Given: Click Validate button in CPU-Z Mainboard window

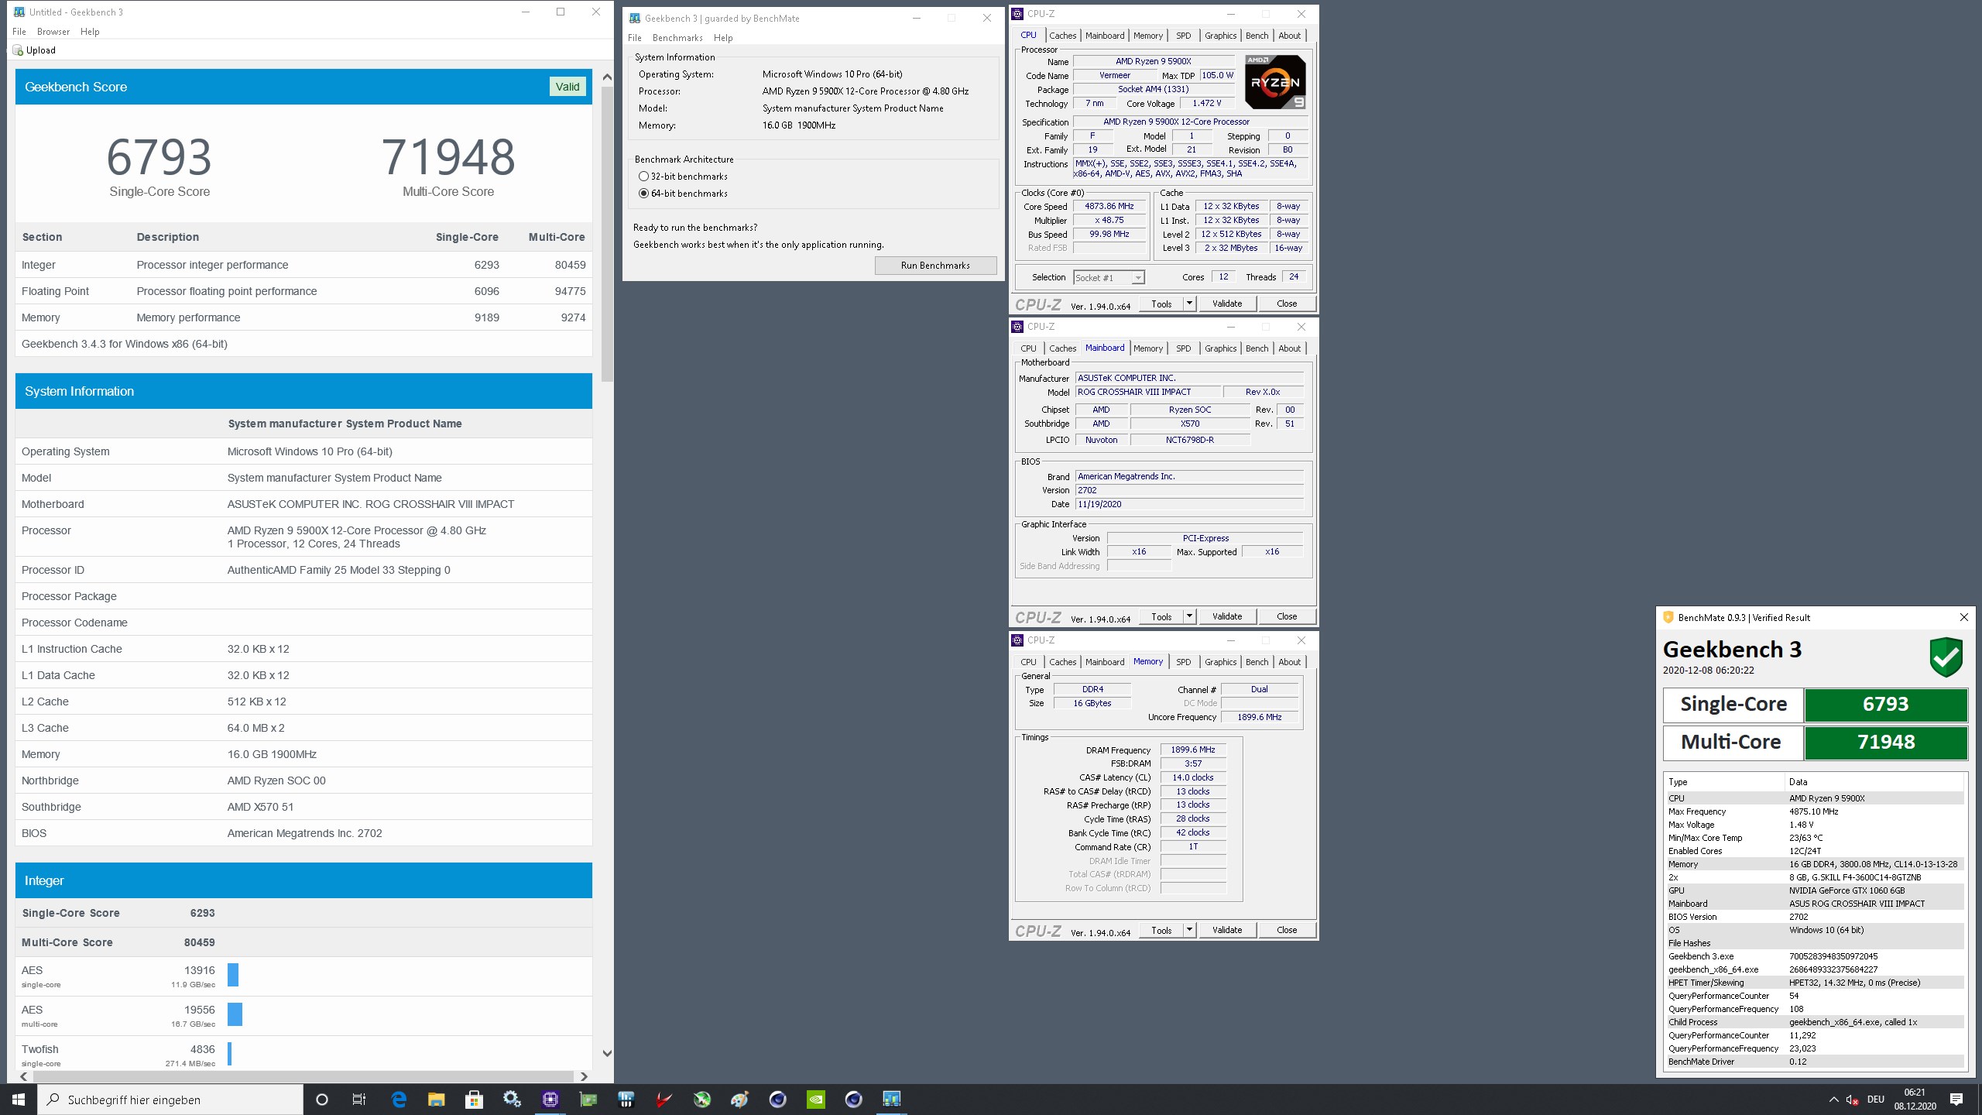Looking at the screenshot, I should [1227, 616].
